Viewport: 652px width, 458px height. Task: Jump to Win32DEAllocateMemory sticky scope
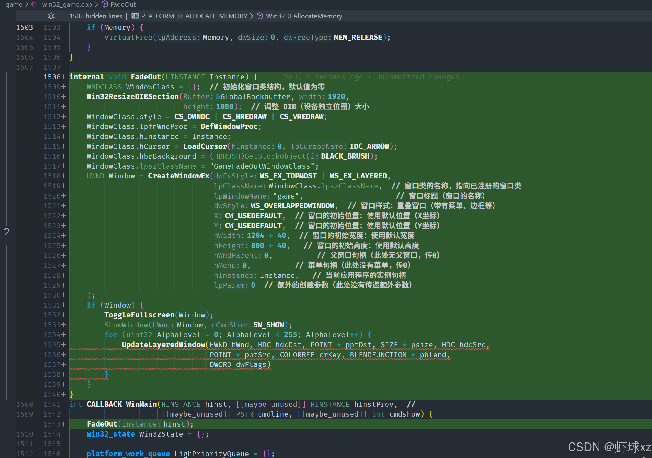coord(304,16)
